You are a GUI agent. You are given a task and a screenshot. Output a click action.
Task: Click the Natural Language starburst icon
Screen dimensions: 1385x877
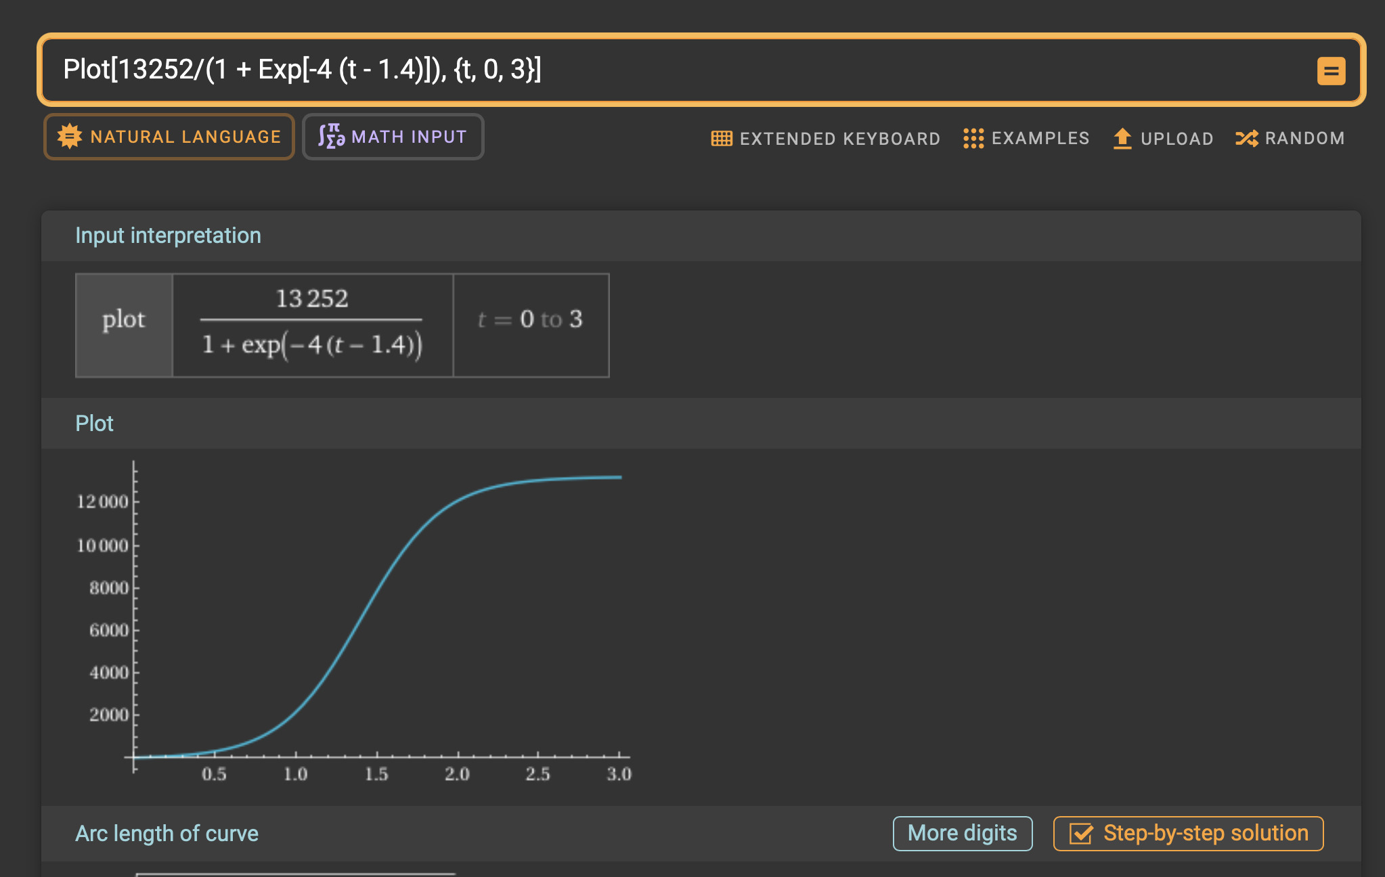[x=70, y=136]
